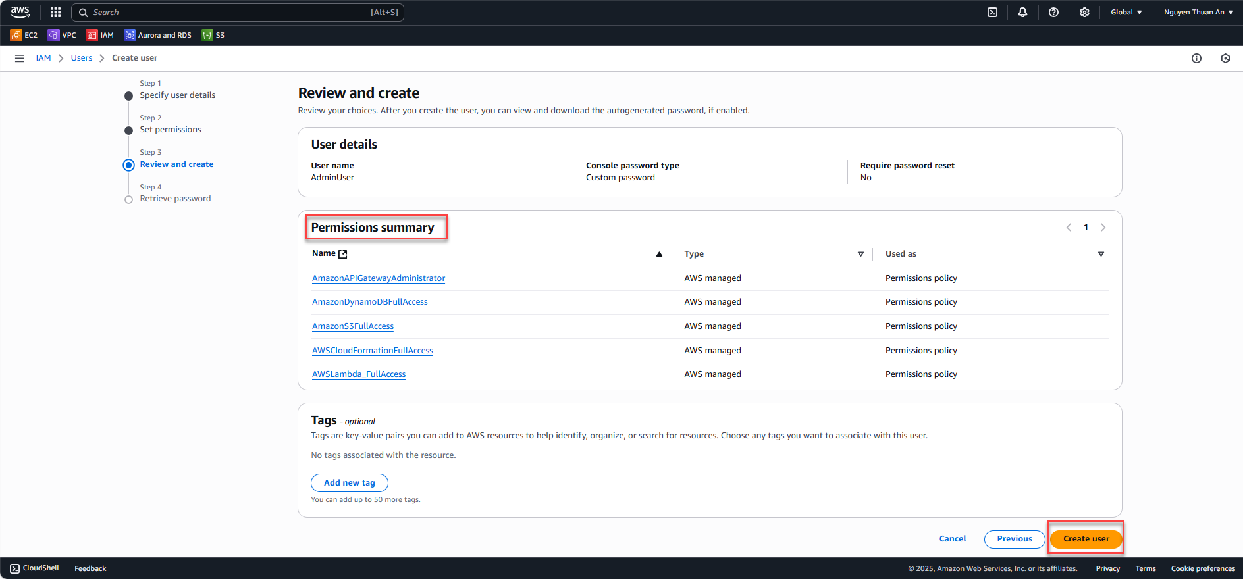Open the help question mark menu
Image resolution: width=1243 pixels, height=579 pixels.
pos(1053,12)
